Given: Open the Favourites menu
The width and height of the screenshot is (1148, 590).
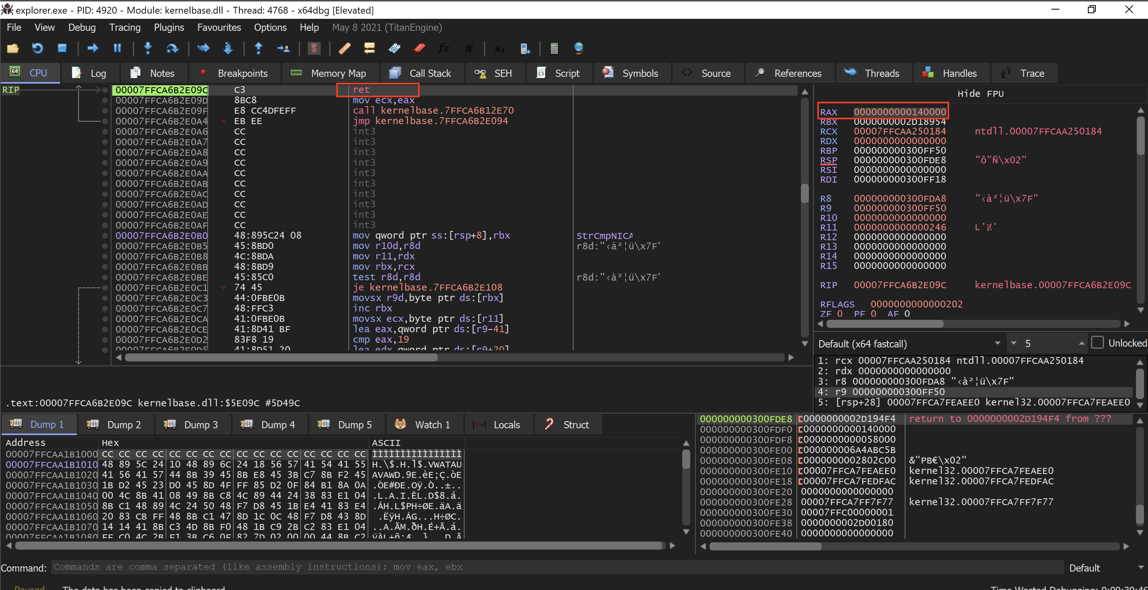Looking at the screenshot, I should [x=219, y=28].
